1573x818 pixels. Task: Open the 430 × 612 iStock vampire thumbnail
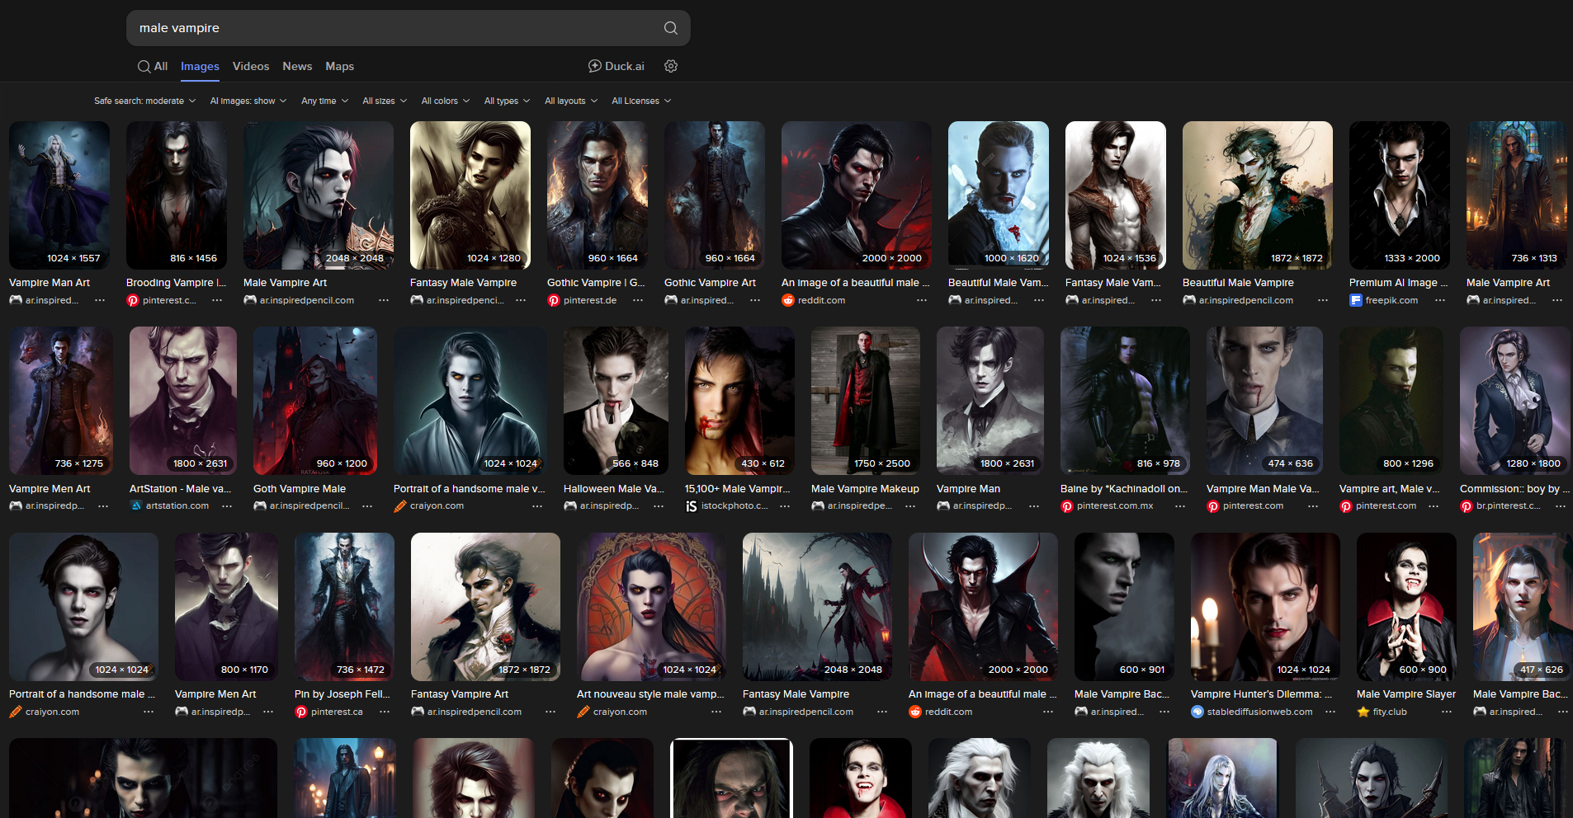tap(739, 401)
